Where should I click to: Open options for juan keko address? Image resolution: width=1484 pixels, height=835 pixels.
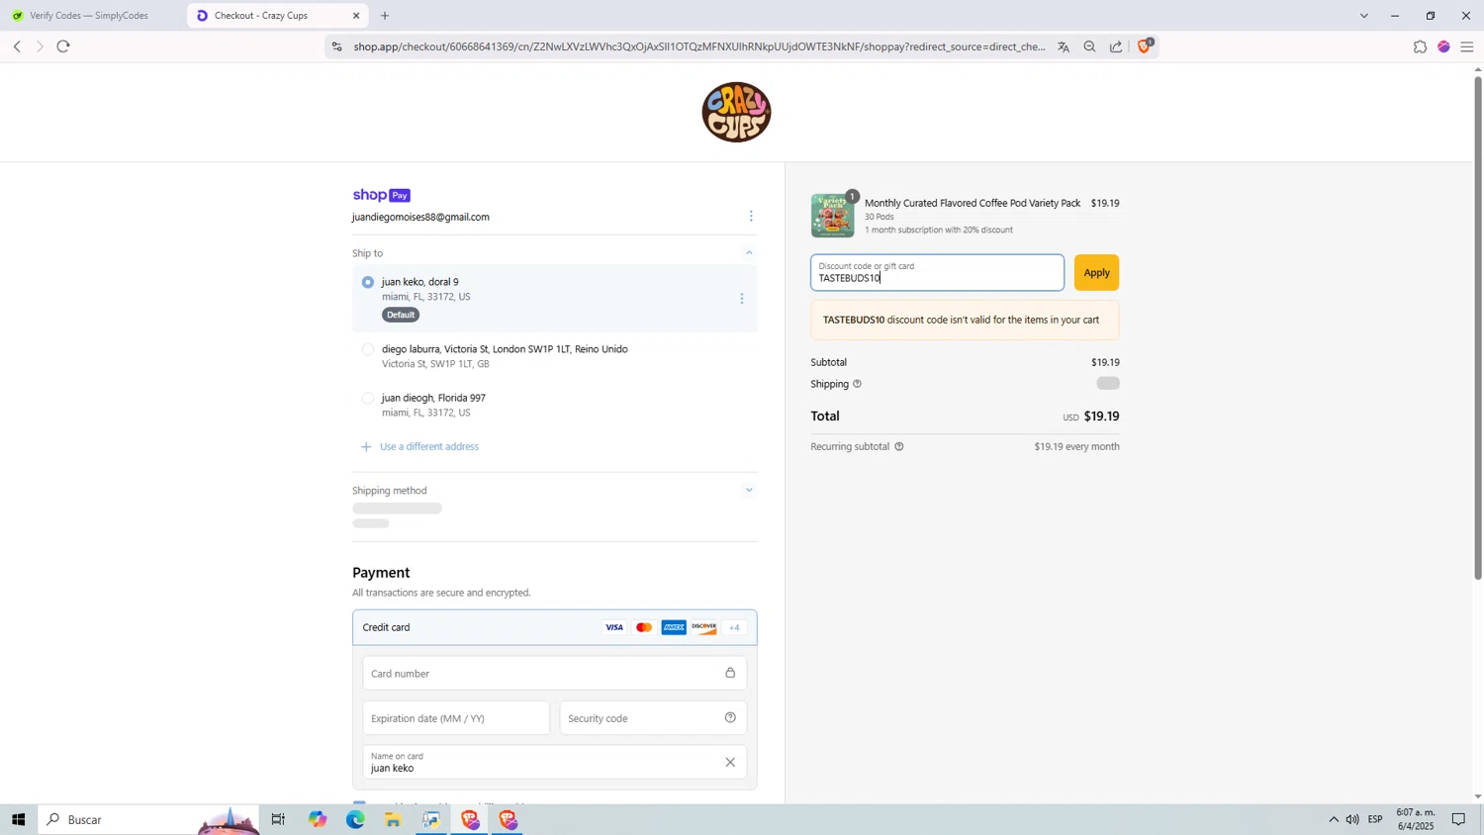point(742,298)
